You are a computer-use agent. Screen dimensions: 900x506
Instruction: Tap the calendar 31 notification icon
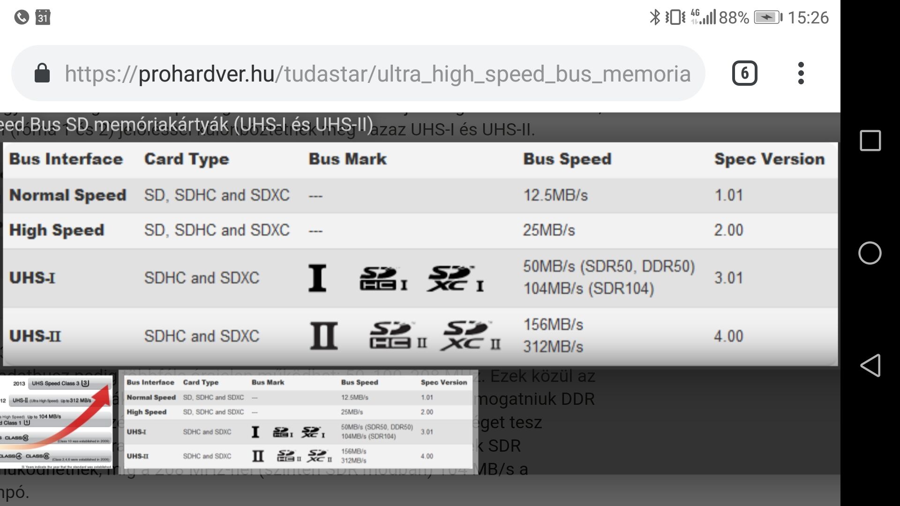coord(43,17)
